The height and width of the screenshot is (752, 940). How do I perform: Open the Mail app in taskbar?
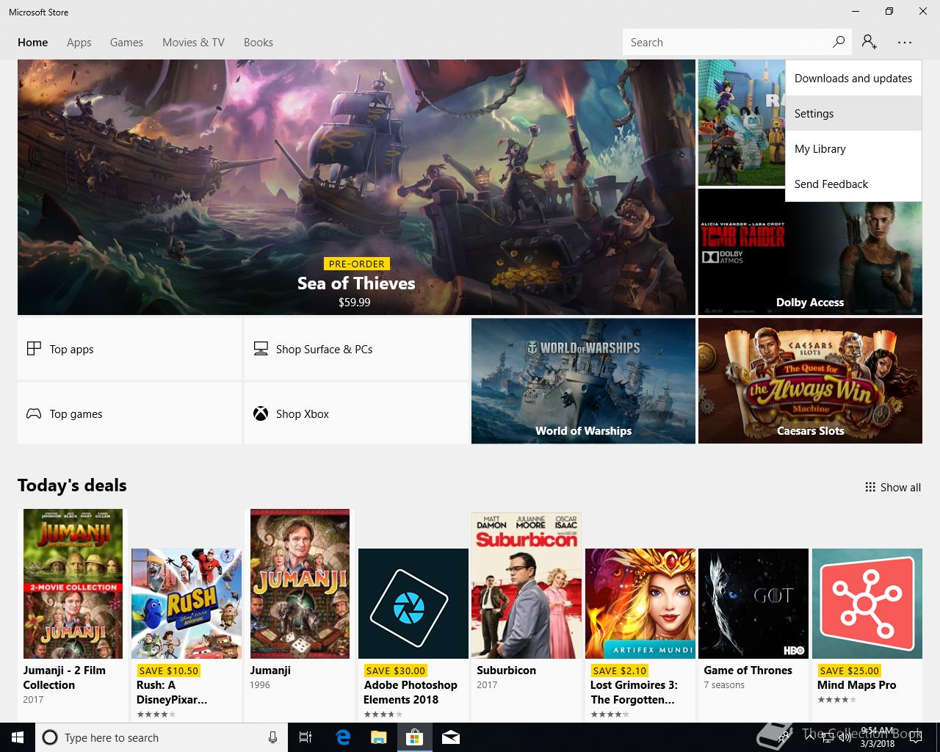tap(451, 737)
